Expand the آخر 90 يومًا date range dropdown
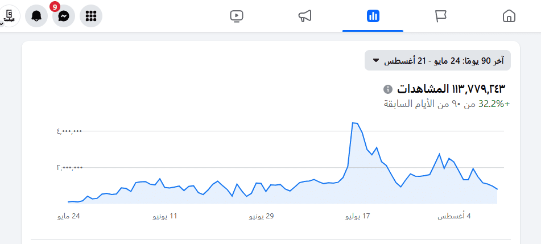The height and width of the screenshot is (244, 541). [438, 61]
